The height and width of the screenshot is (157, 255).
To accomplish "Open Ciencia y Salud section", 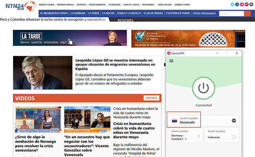I will click(131, 5).
